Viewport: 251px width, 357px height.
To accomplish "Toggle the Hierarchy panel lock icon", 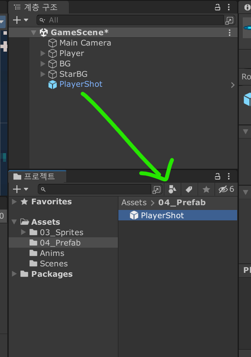I will (x=218, y=7).
